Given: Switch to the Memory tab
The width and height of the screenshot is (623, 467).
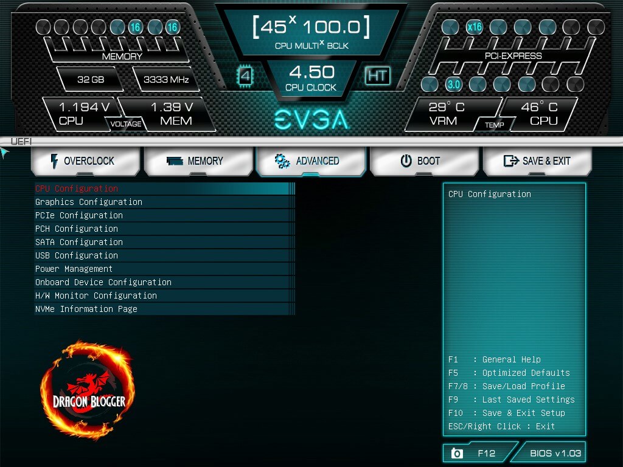Looking at the screenshot, I should (198, 161).
